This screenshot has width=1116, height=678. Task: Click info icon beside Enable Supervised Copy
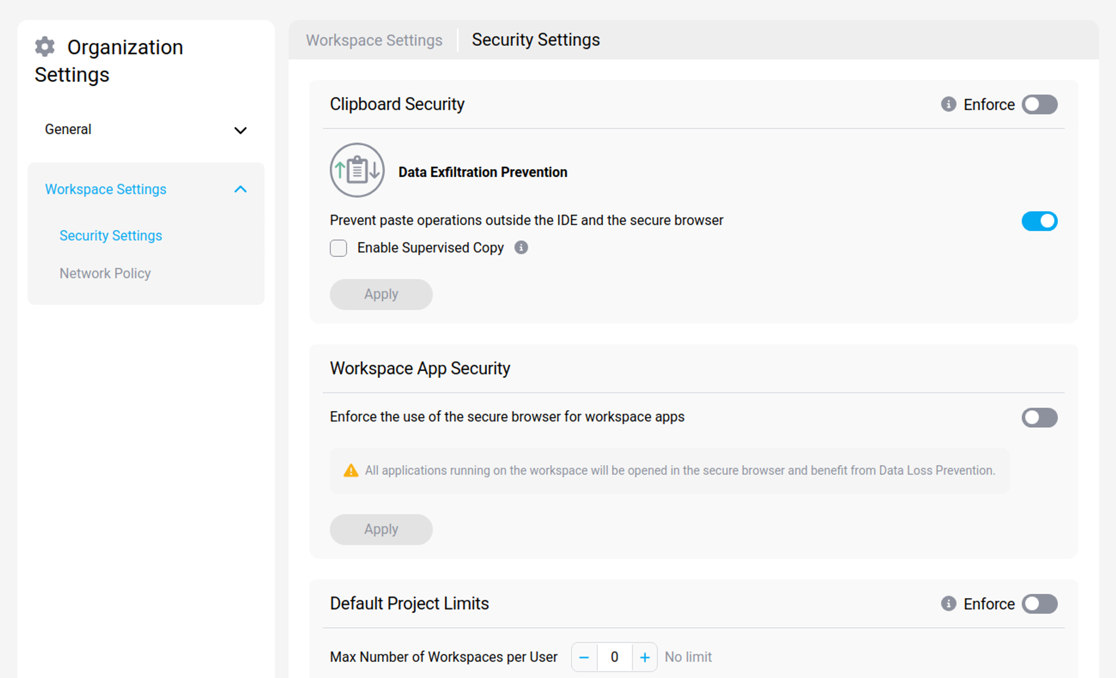click(521, 248)
